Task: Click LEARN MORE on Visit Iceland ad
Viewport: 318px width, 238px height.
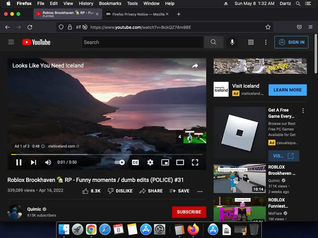Action: tap(288, 90)
